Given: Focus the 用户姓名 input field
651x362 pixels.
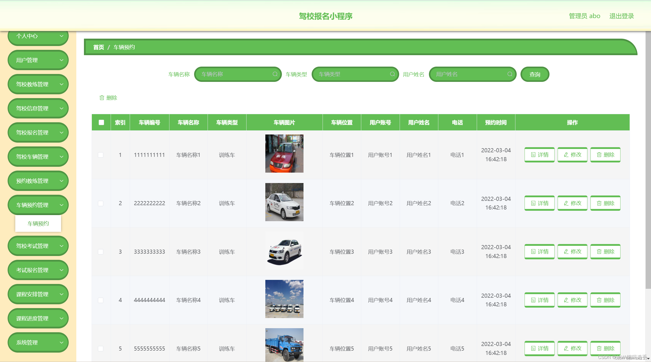Looking at the screenshot, I should pos(473,74).
